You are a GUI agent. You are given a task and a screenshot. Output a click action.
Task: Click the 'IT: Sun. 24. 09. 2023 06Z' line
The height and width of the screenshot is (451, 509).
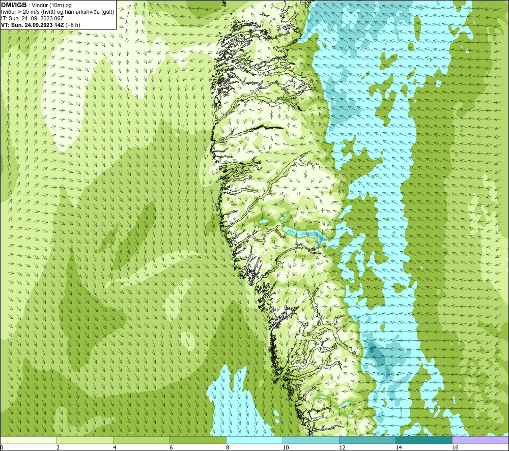(33, 18)
